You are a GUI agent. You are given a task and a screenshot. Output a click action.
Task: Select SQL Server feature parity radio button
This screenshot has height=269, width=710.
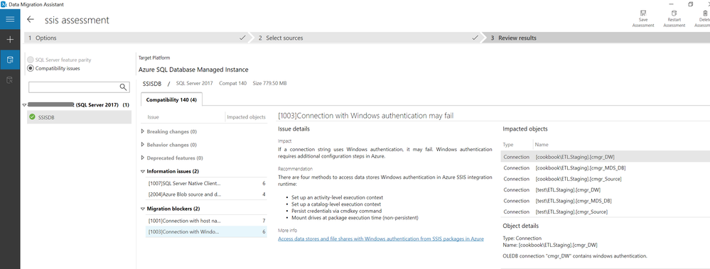(31, 60)
